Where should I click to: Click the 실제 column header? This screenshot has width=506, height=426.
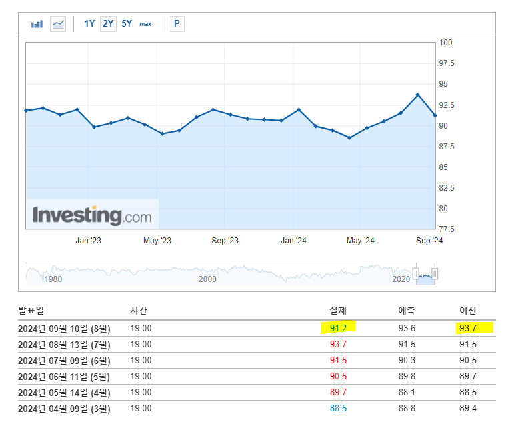click(x=339, y=311)
